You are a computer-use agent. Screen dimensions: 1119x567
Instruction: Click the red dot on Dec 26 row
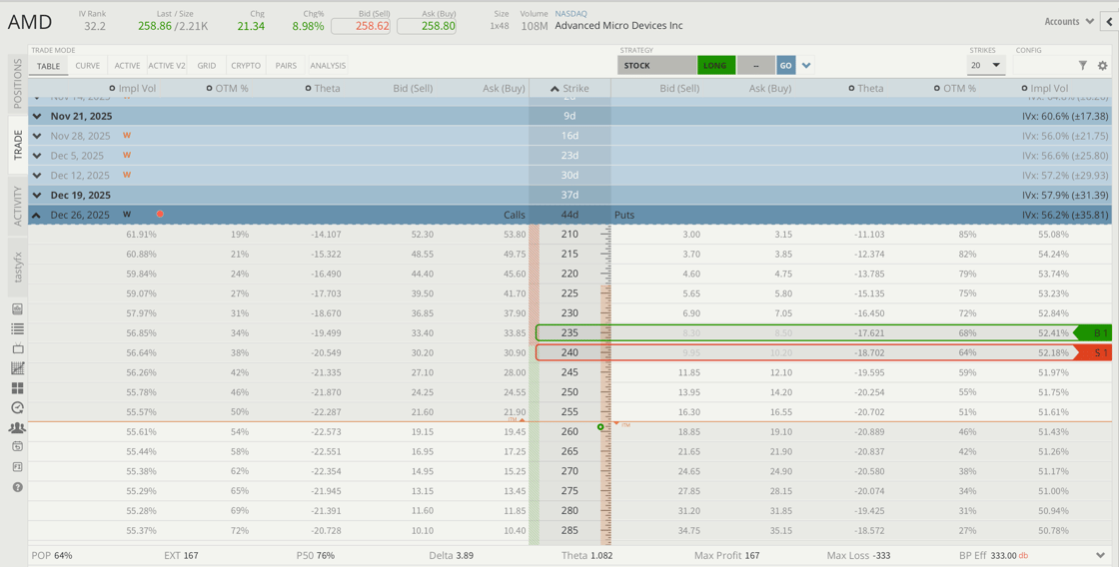[160, 214]
